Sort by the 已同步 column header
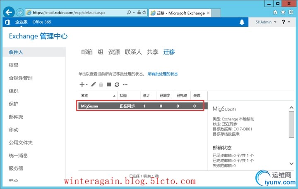The image size is (298, 189). [165, 96]
